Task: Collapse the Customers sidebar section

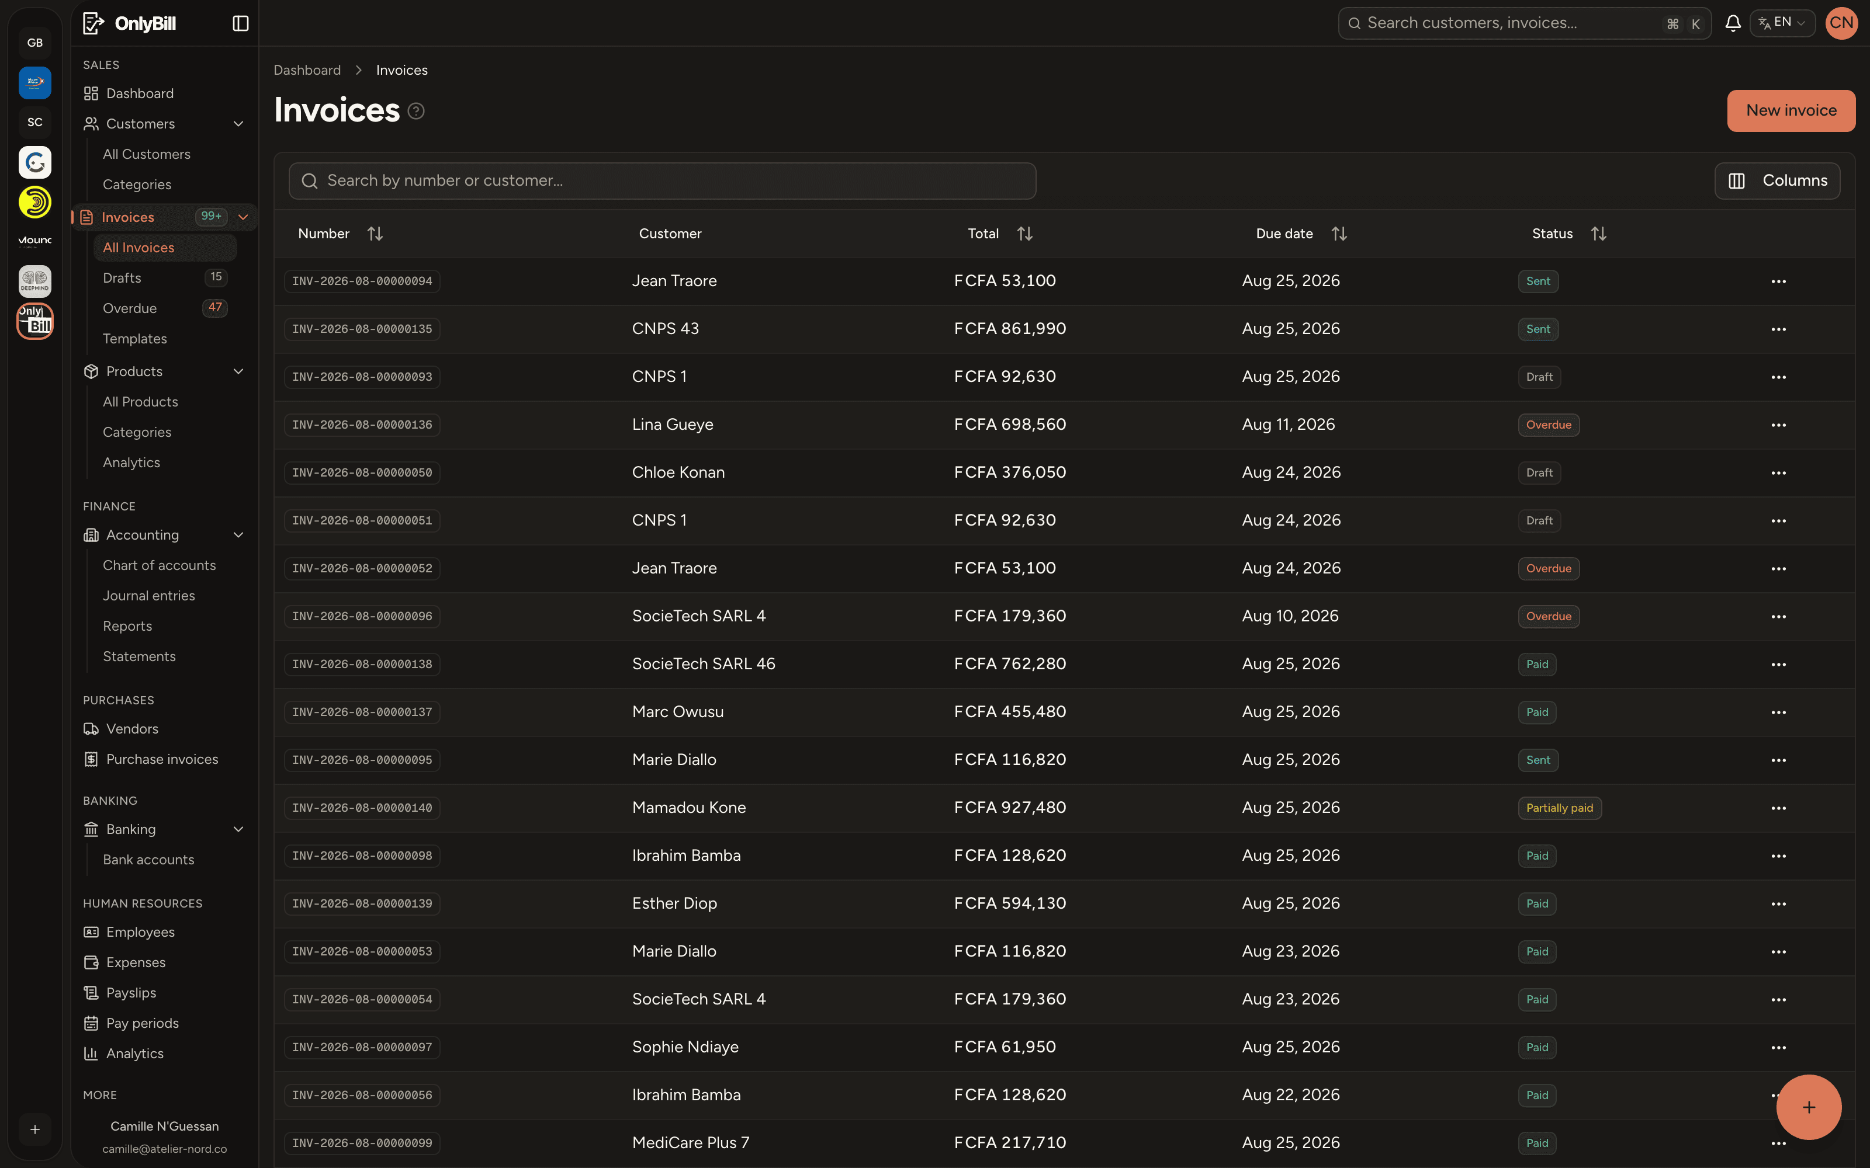Action: point(239,124)
